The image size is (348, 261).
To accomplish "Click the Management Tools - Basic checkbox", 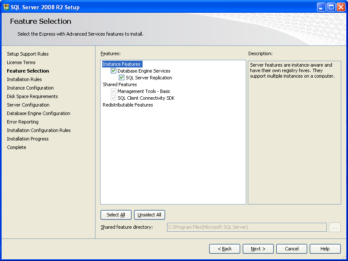I will click(113, 91).
